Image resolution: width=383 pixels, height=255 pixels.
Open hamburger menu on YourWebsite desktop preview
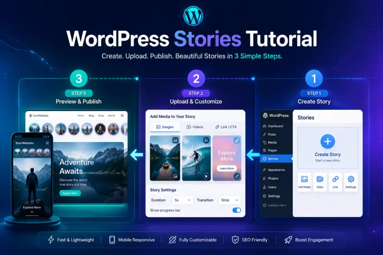pyautogui.click(x=122, y=116)
